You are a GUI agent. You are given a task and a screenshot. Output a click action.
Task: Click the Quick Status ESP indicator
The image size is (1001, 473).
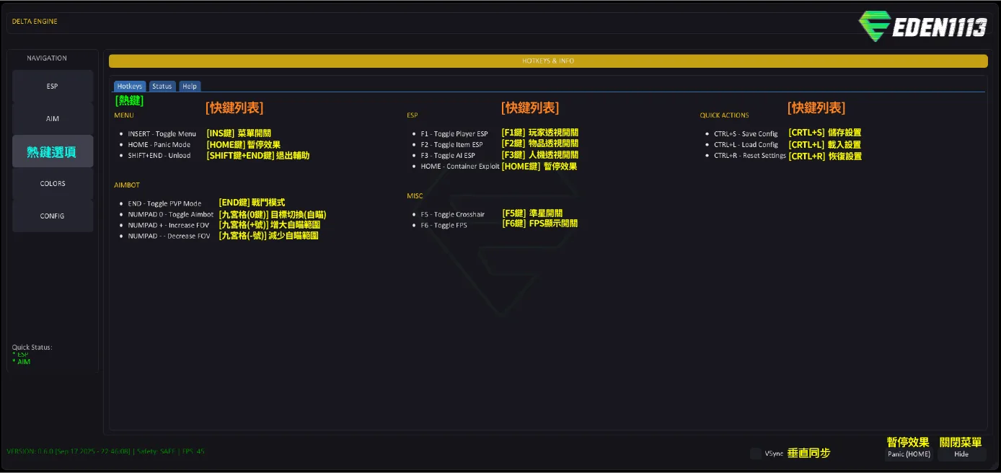click(x=22, y=355)
